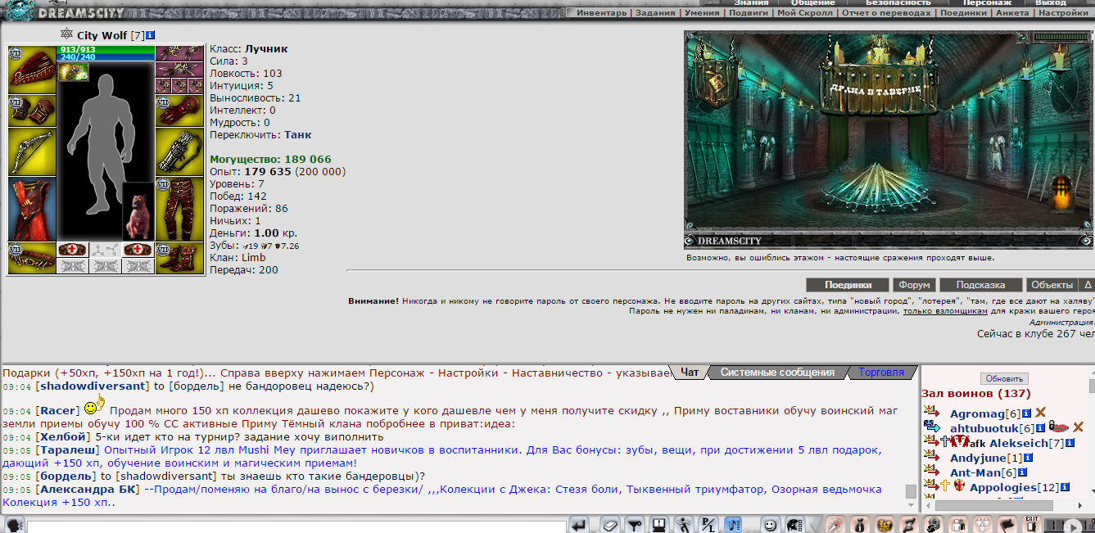Viewport: 1095px width, 533px height.
Task: Open Задания submenu item
Action: (654, 13)
